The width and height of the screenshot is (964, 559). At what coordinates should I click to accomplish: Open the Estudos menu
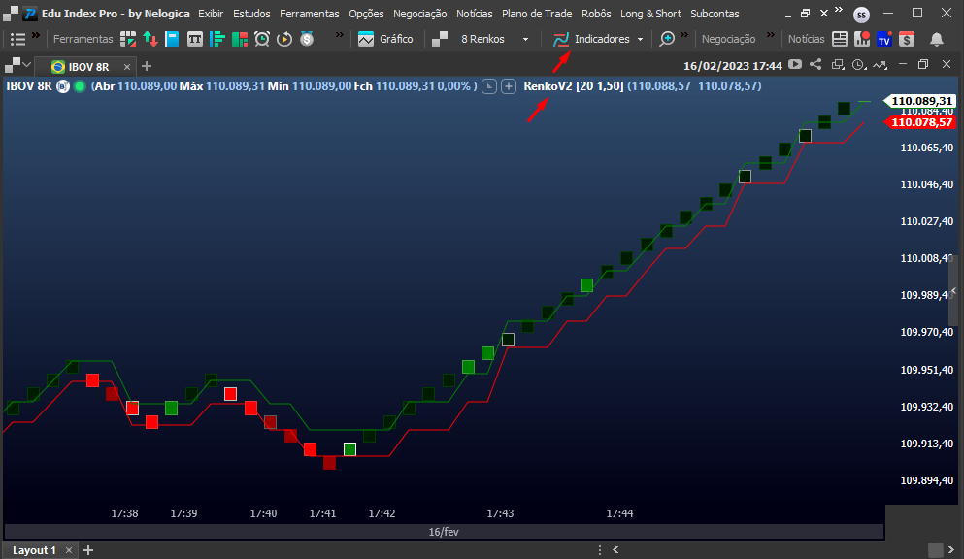pos(251,14)
